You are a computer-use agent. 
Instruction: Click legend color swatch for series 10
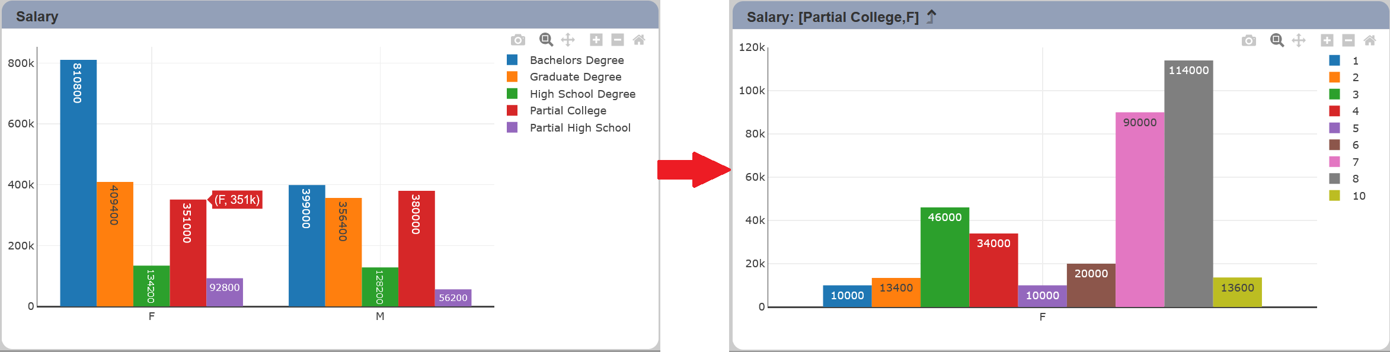1335,196
